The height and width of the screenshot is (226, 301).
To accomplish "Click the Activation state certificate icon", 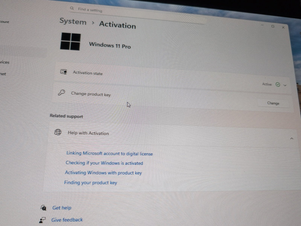I will click(x=63, y=72).
